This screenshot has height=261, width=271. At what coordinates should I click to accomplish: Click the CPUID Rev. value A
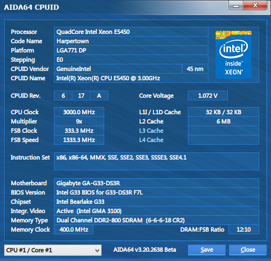tap(99, 95)
